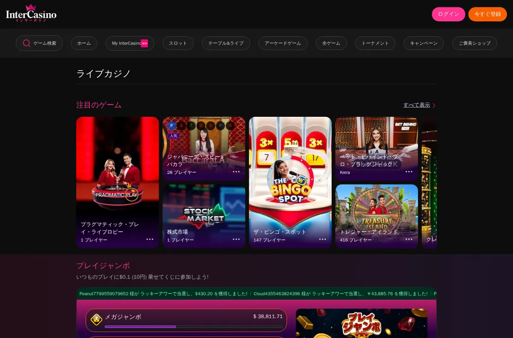The width and height of the screenshot is (513, 338).
Task: Click the ログイン button
Action: pos(448,14)
